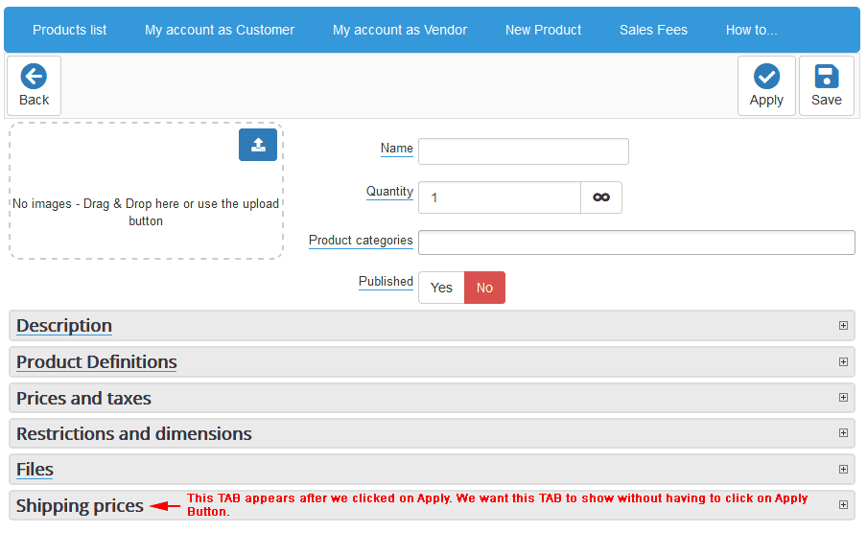This screenshot has height=555, width=867.
Task: Click the Files section heading
Action: pos(35,470)
